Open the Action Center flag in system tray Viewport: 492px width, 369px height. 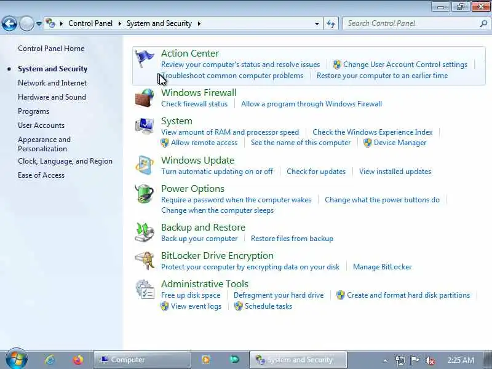[415, 360]
